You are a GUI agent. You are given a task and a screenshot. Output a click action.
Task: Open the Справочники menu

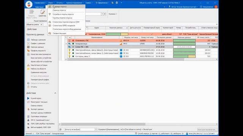click(x=40, y=3)
